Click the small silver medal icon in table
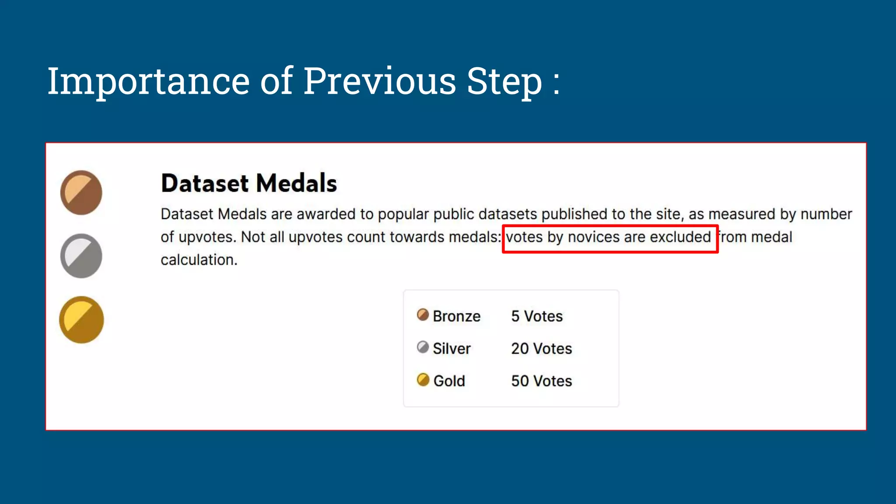Screen dimensions: 896x504 [423, 347]
